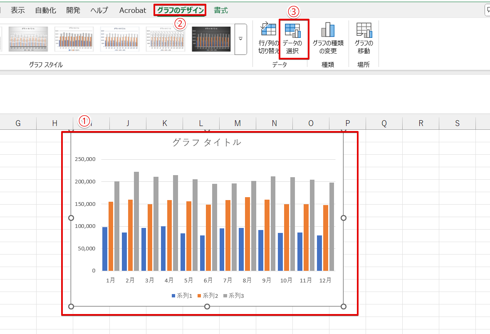Select the gray bar for 2月
Viewport: 490px width, 334px height.
(136, 220)
